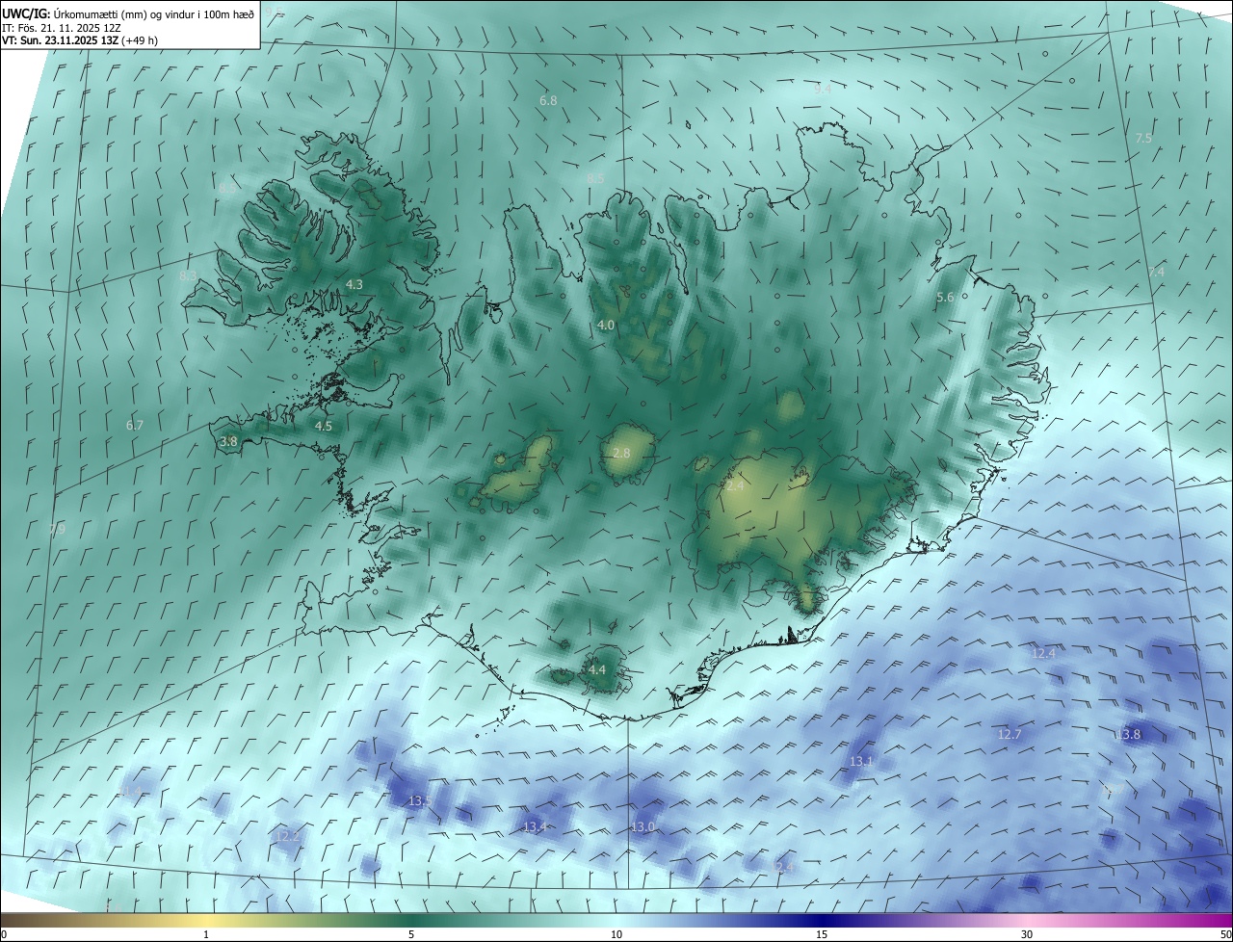Click the 12.2 value label
The width and height of the screenshot is (1233, 942).
point(287,836)
